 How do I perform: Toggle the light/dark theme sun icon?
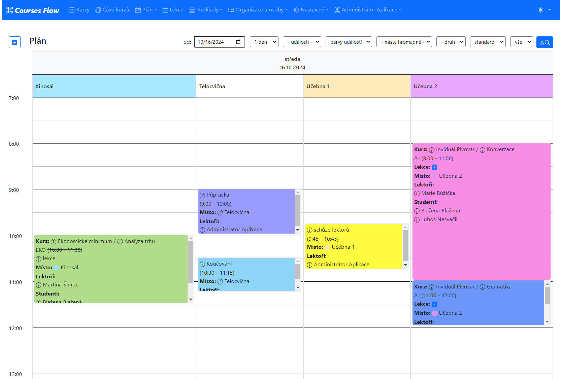tap(540, 10)
